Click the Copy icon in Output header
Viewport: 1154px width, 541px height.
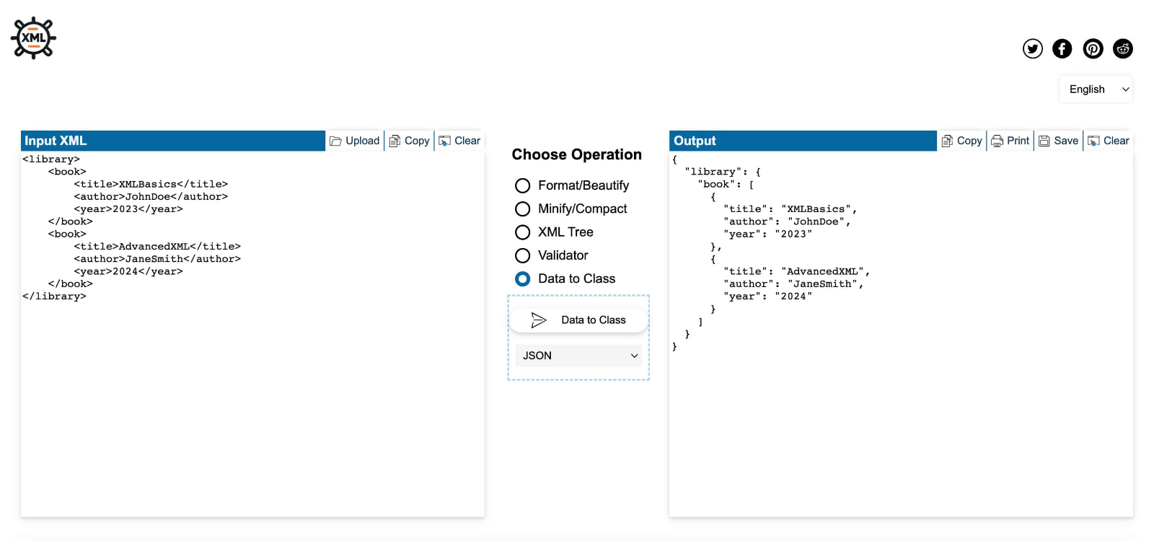point(947,141)
